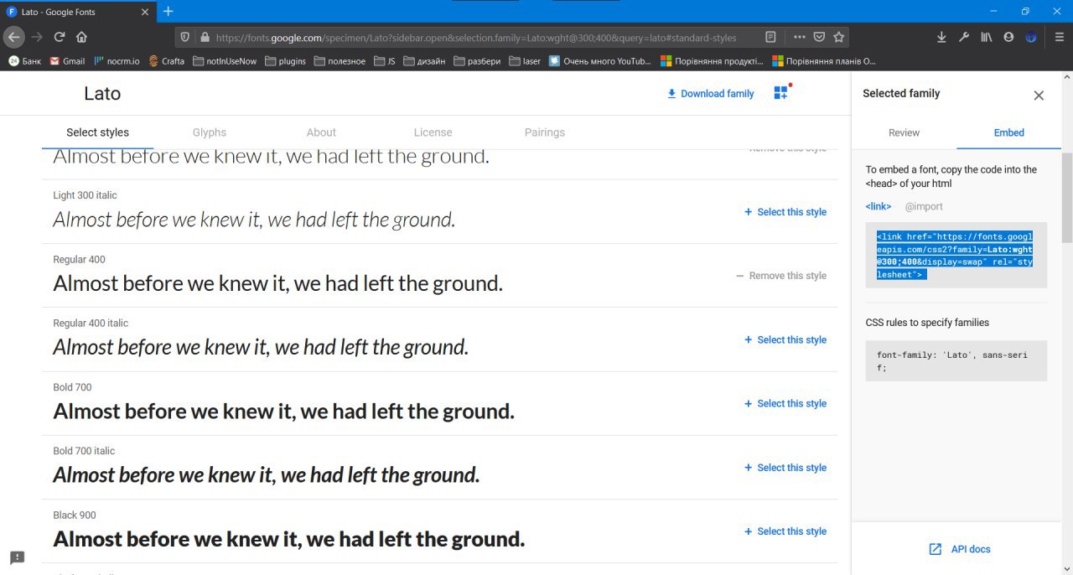This screenshot has height=575, width=1073.
Task: Select the Light 300 italic style
Action: coord(785,212)
